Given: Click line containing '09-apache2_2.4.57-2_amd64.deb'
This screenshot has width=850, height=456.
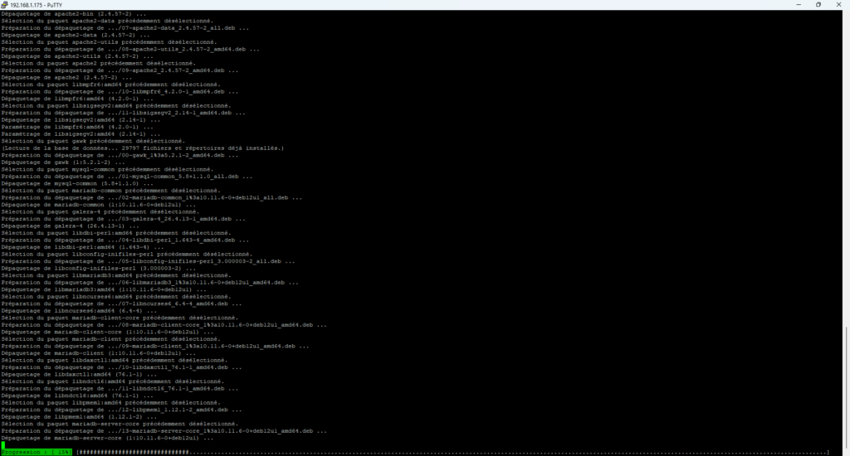Looking at the screenshot, I should pos(120,70).
